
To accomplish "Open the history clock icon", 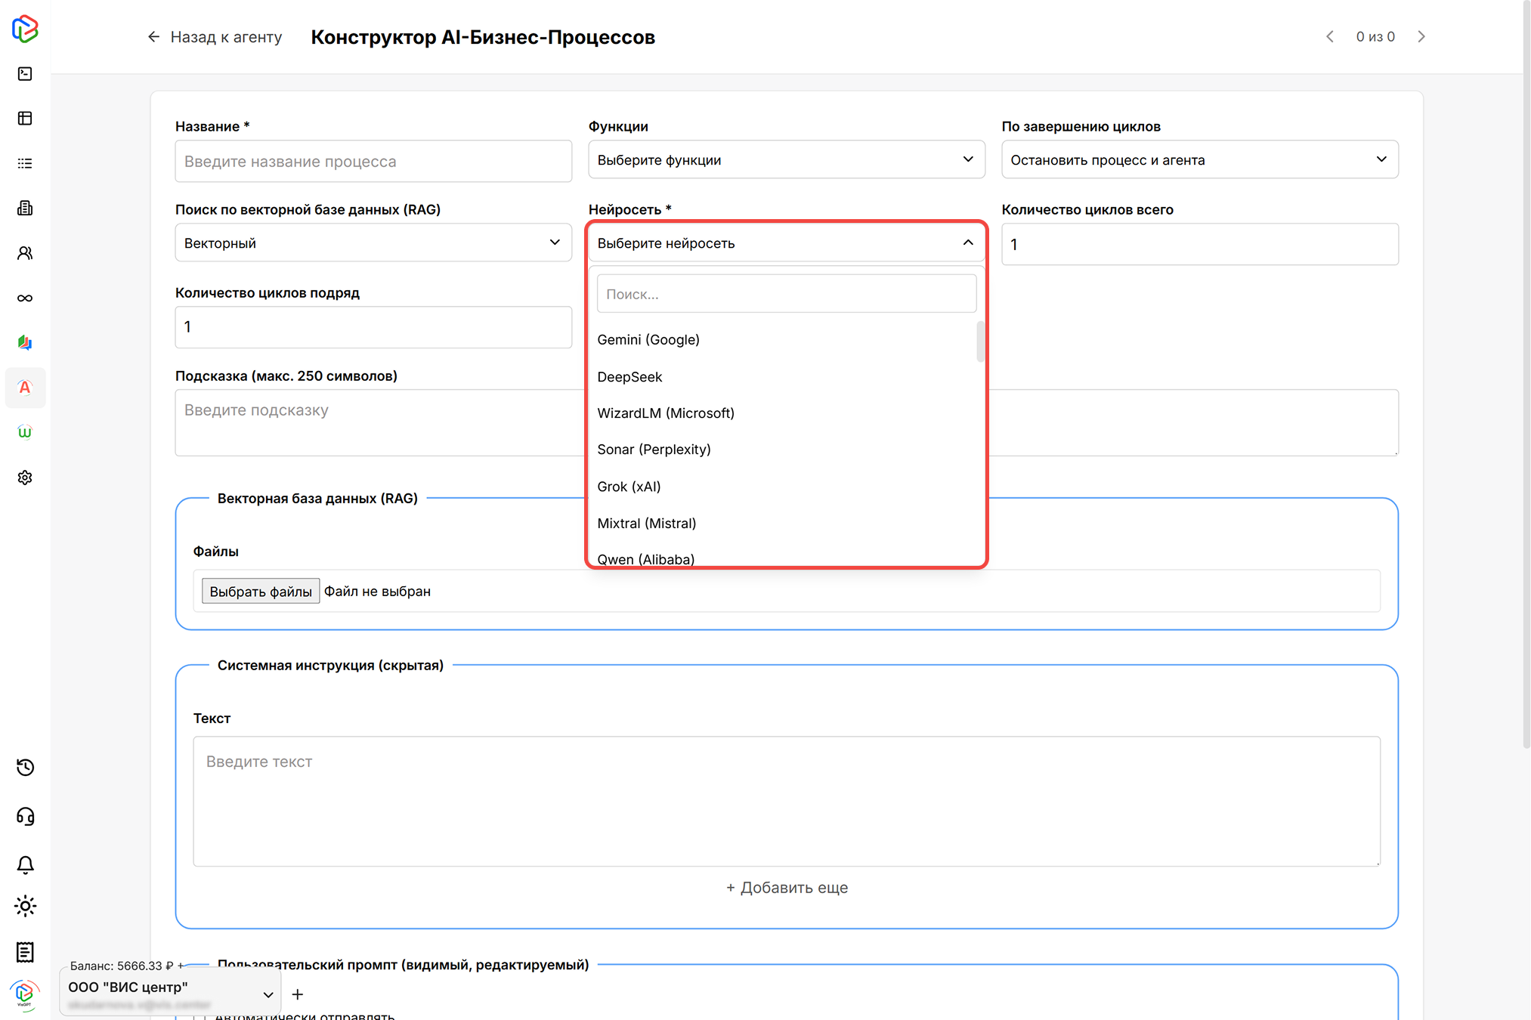I will (x=25, y=768).
